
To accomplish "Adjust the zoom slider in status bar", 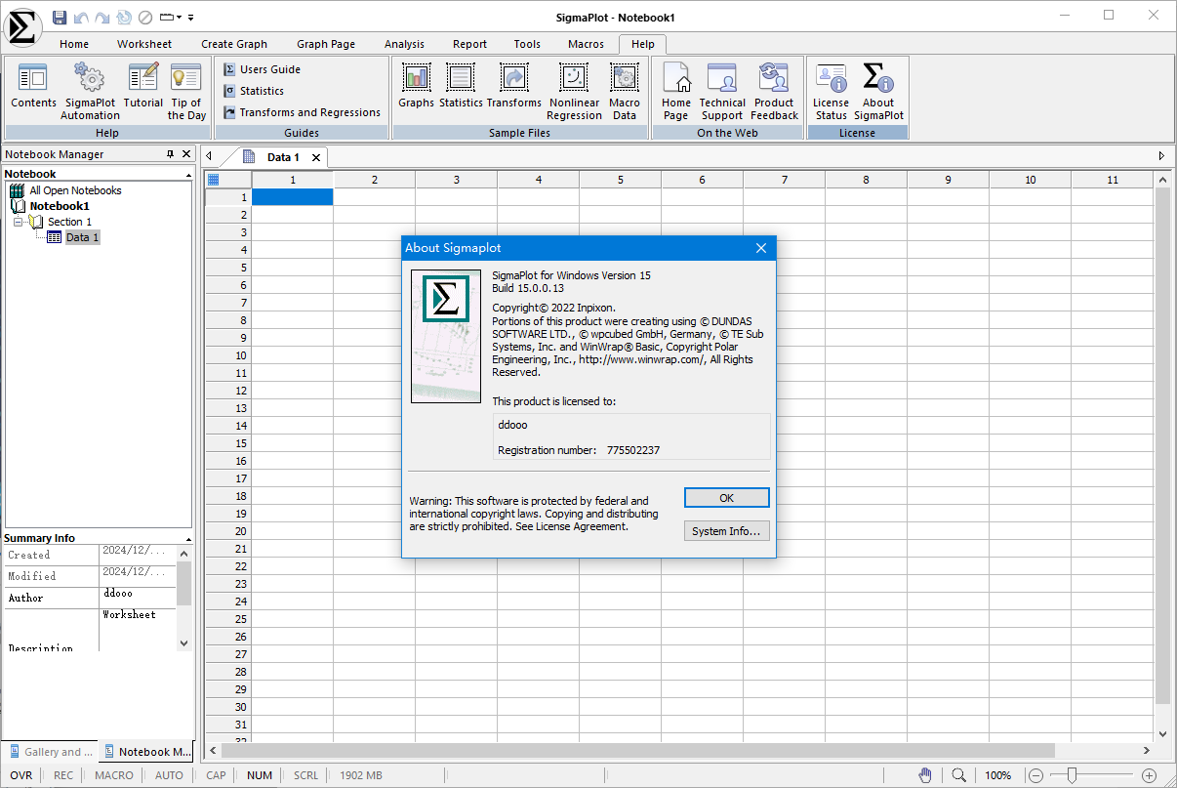I will pyautogui.click(x=1072, y=775).
